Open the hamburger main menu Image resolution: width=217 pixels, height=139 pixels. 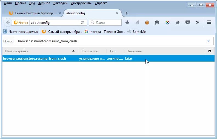click(209, 22)
